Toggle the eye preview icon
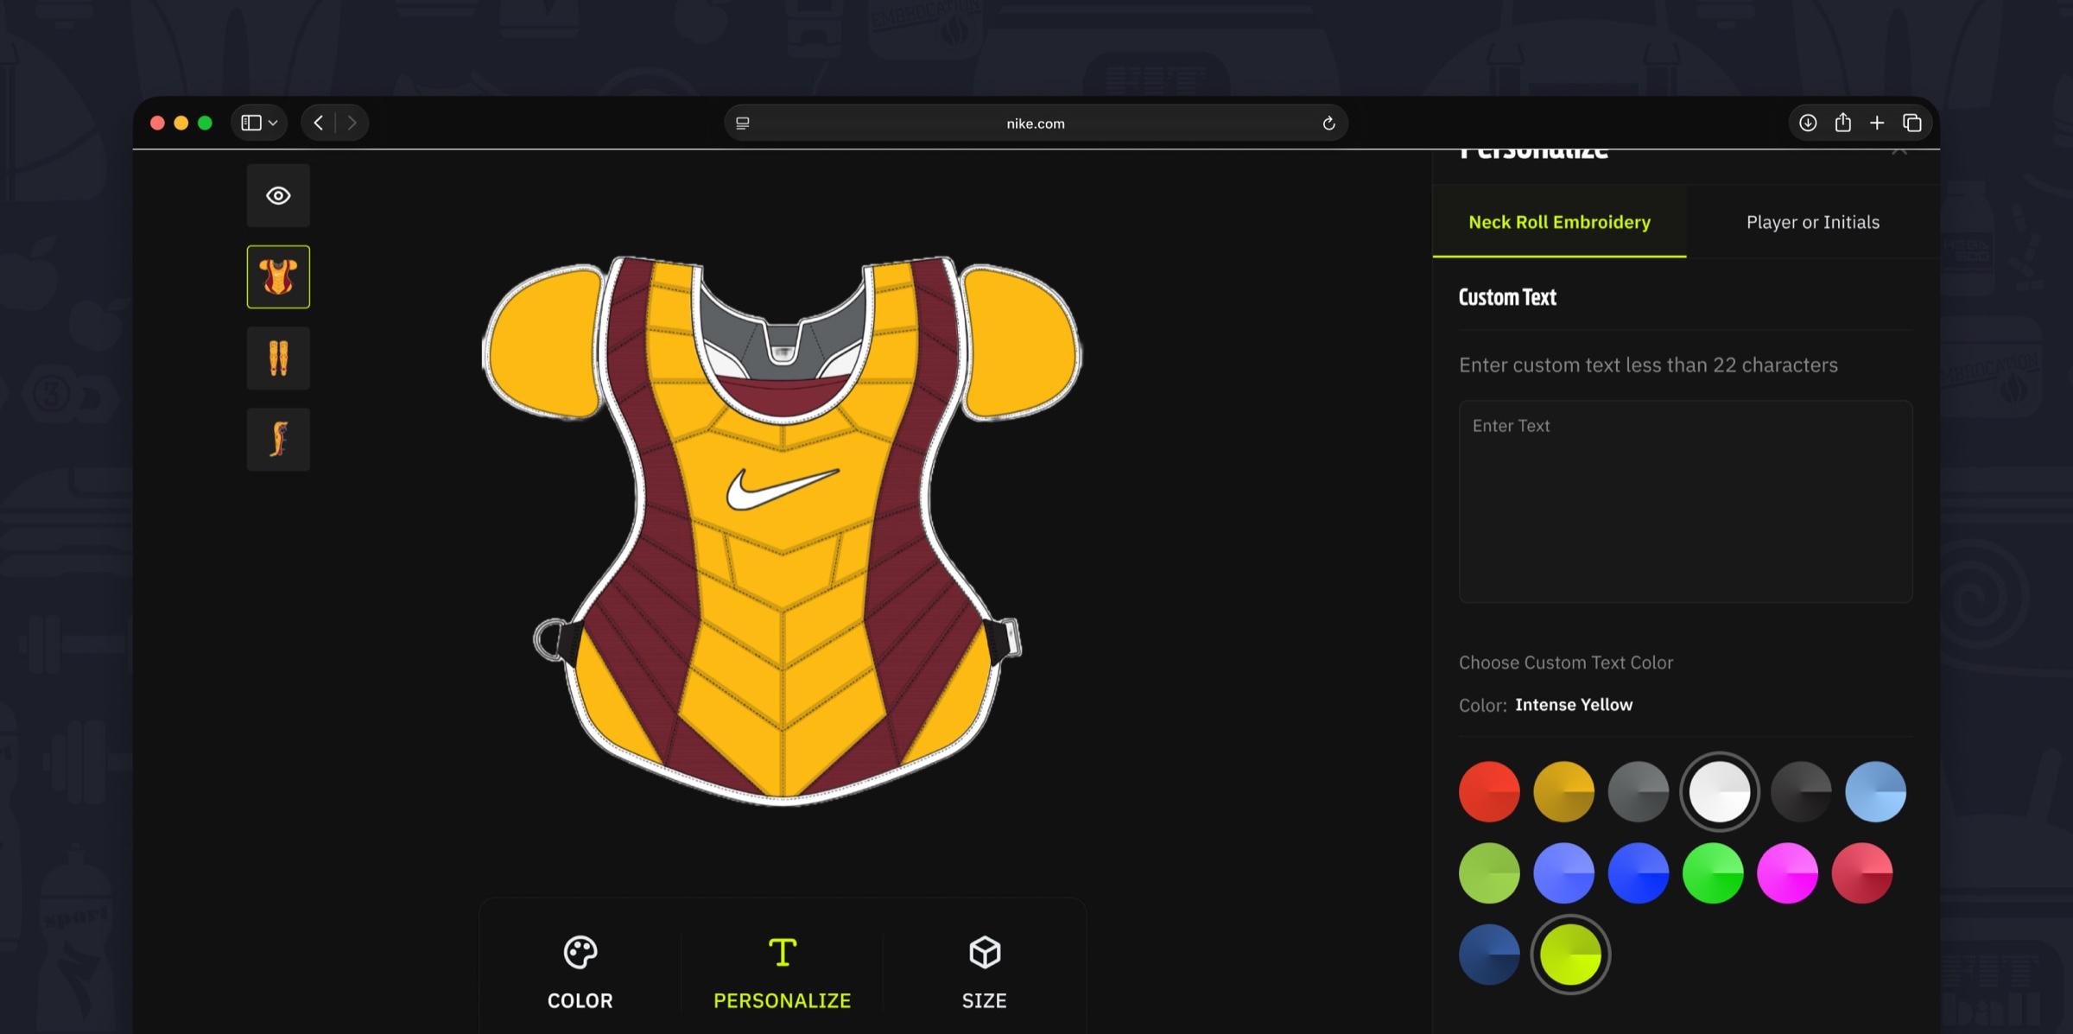This screenshot has width=2073, height=1034. pos(278,196)
